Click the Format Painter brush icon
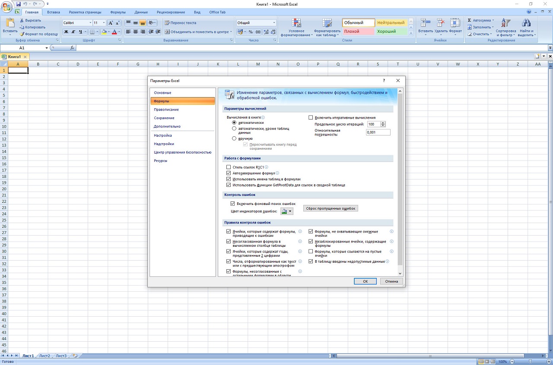553x365 pixels. coord(22,34)
